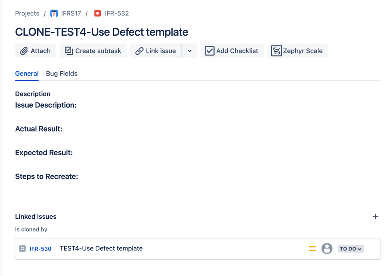Add a linked issue with plus icon

point(375,217)
